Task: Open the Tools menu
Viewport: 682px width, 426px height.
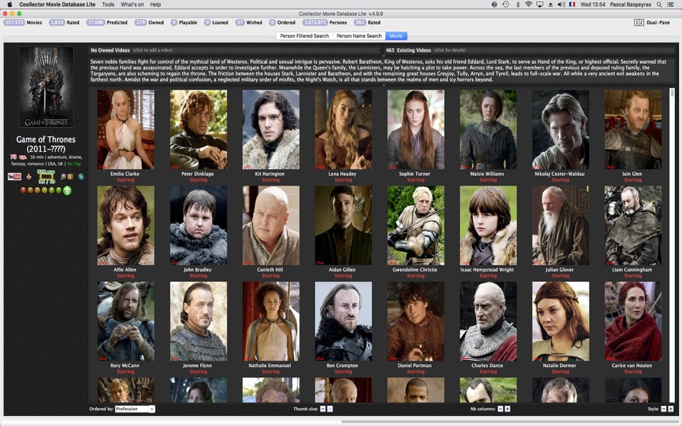Action: tap(108, 4)
